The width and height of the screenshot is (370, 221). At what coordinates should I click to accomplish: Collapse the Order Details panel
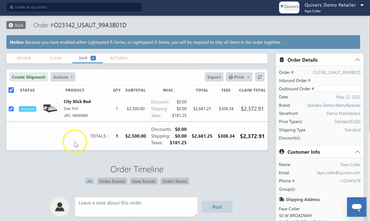357,60
